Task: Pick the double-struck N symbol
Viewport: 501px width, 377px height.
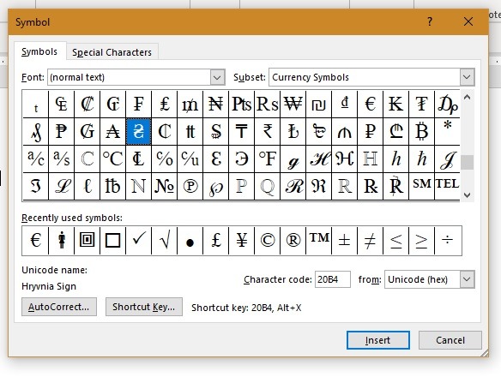Action: (138, 187)
